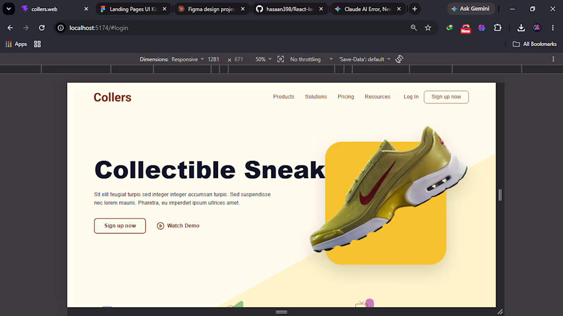Click the Log In link
This screenshot has height=316, width=563.
[x=411, y=97]
